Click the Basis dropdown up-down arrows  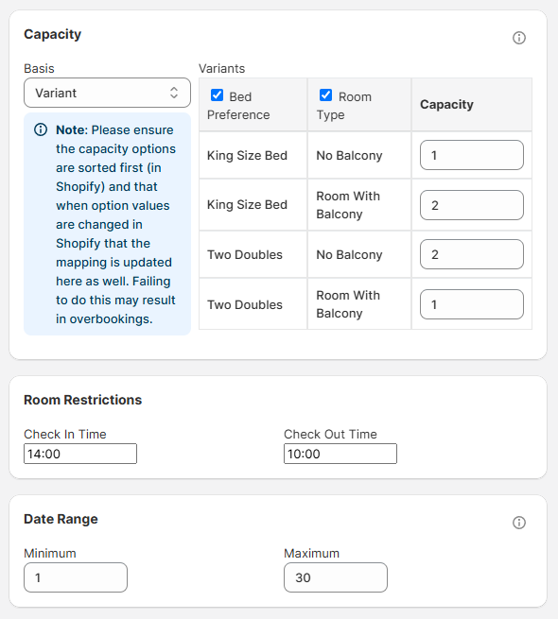coord(174,93)
